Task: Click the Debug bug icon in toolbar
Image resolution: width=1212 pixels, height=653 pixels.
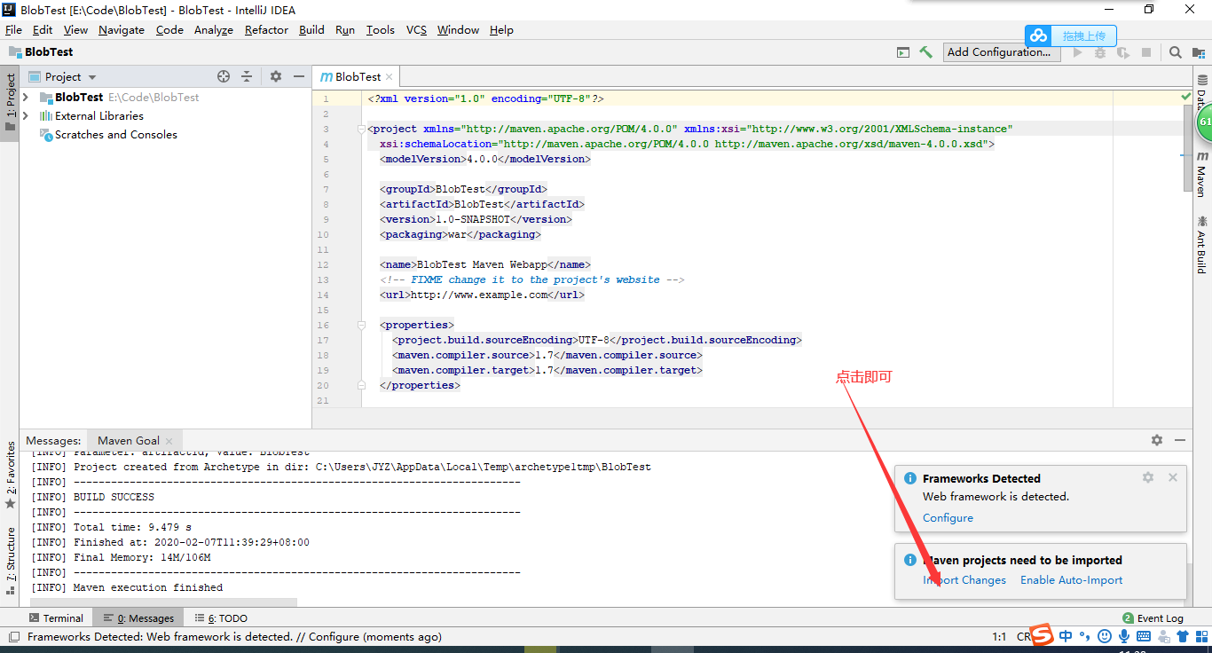Action: pyautogui.click(x=1100, y=52)
